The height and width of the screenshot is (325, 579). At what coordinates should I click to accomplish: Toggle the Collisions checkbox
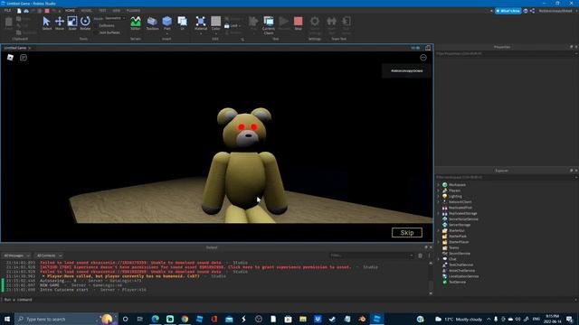click(x=96, y=25)
